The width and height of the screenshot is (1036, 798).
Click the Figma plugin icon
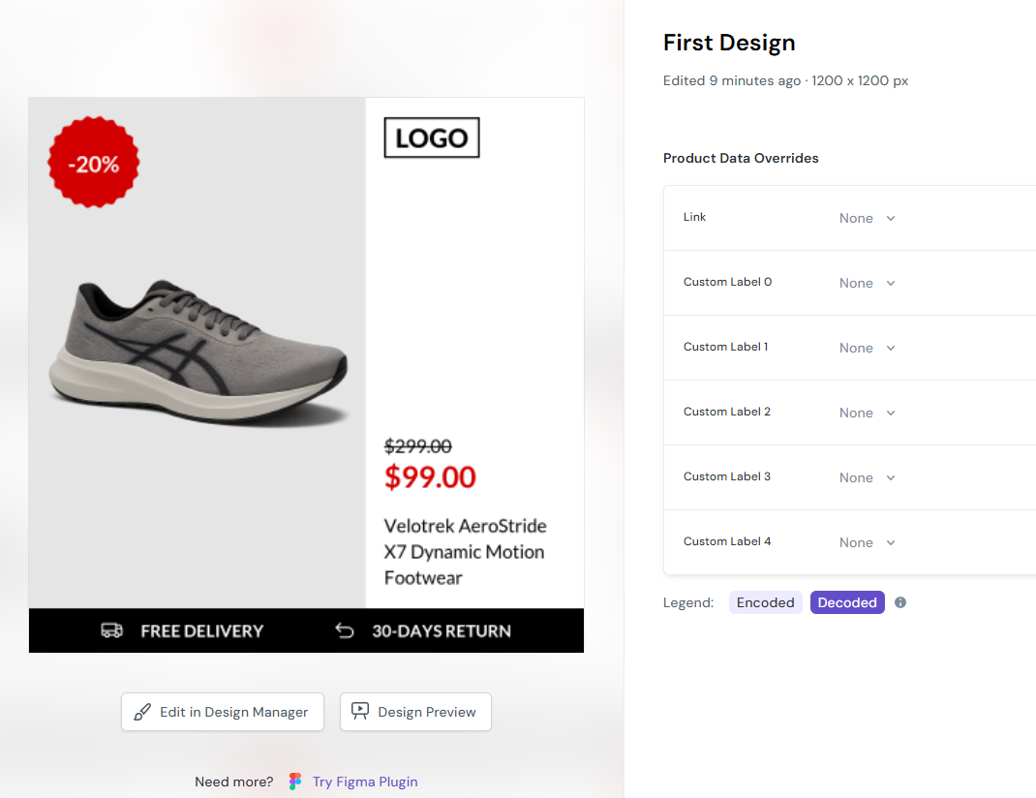pos(293,781)
